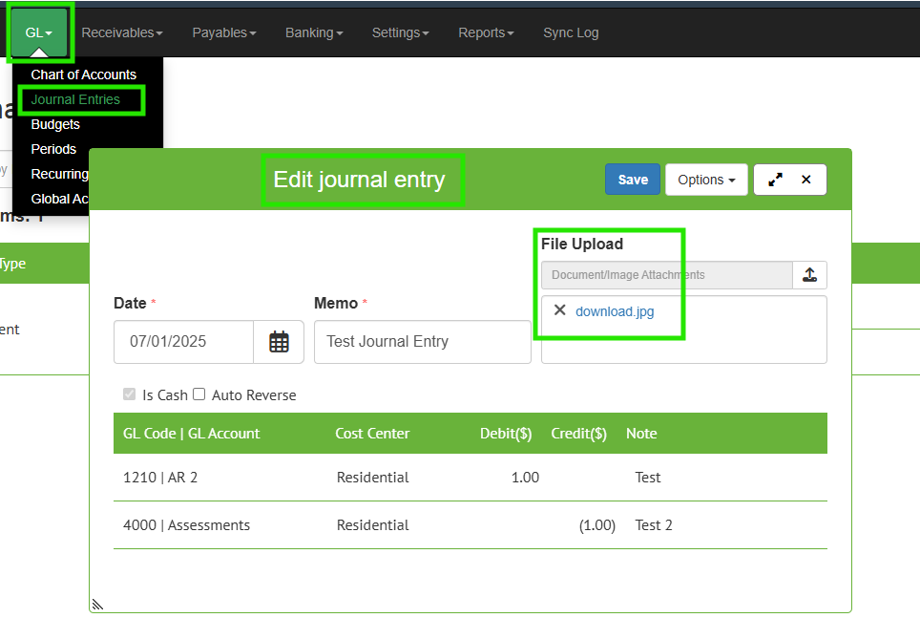Viewport: 920px width, 618px height.
Task: Click the file upload icon button
Action: (809, 275)
